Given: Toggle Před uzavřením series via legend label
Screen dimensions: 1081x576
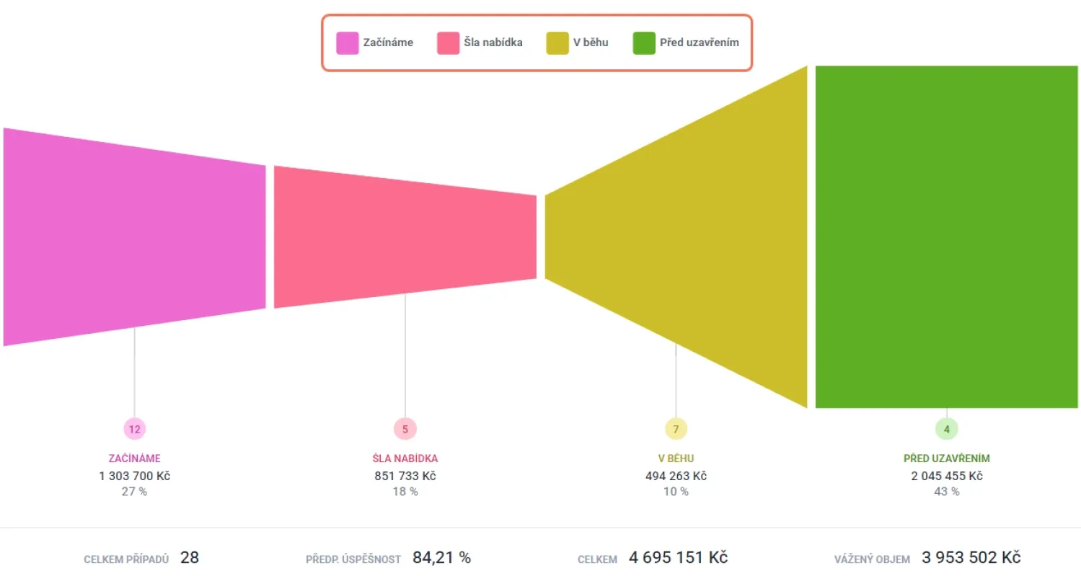Looking at the screenshot, I should click(699, 43).
